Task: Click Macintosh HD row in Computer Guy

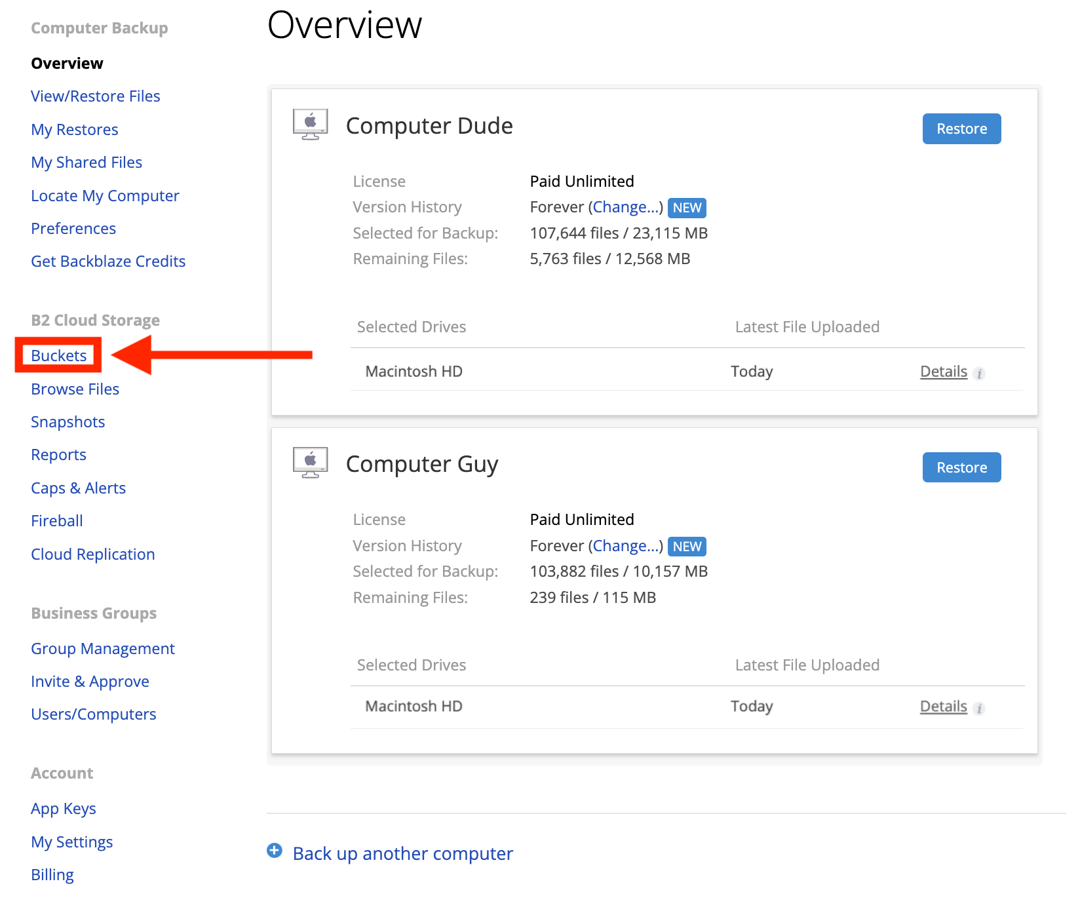Action: tap(687, 707)
